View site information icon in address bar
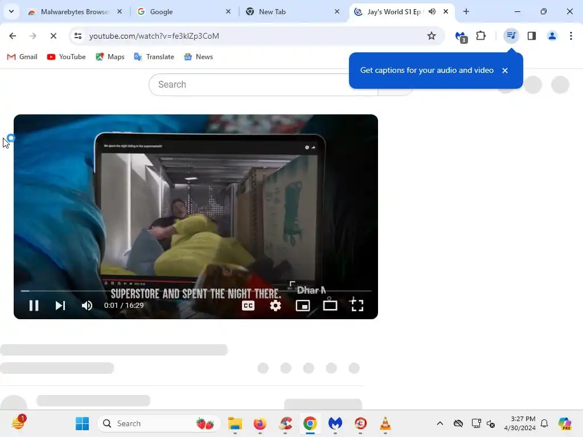 pyautogui.click(x=77, y=36)
